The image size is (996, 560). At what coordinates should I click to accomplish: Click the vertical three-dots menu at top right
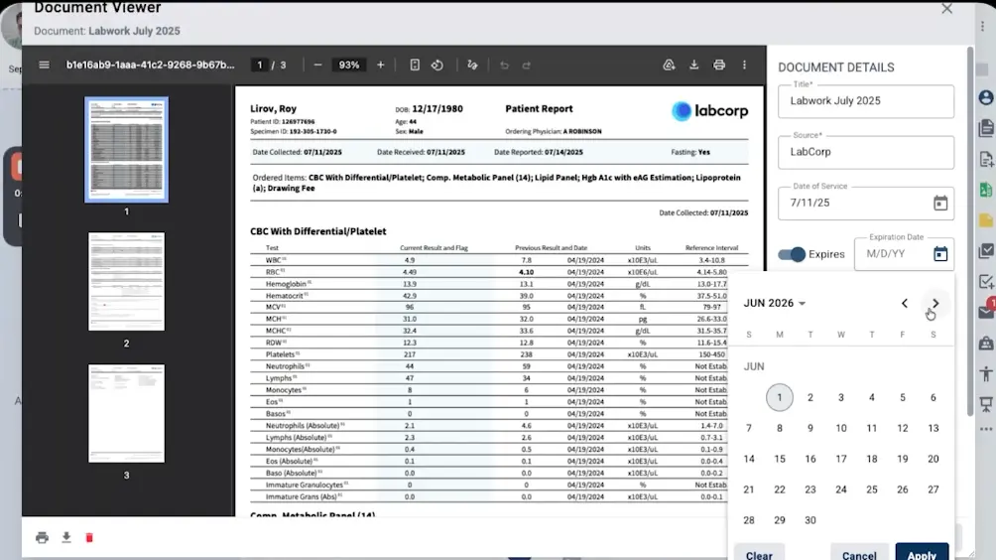982,26
